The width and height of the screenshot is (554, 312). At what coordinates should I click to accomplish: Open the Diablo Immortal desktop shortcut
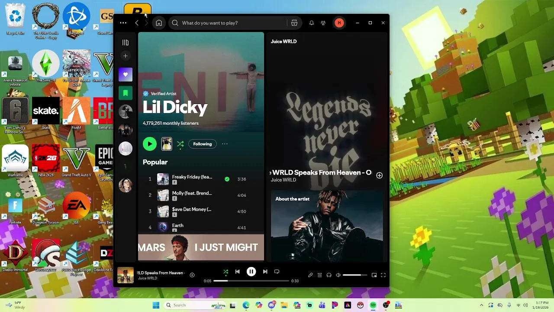15,256
